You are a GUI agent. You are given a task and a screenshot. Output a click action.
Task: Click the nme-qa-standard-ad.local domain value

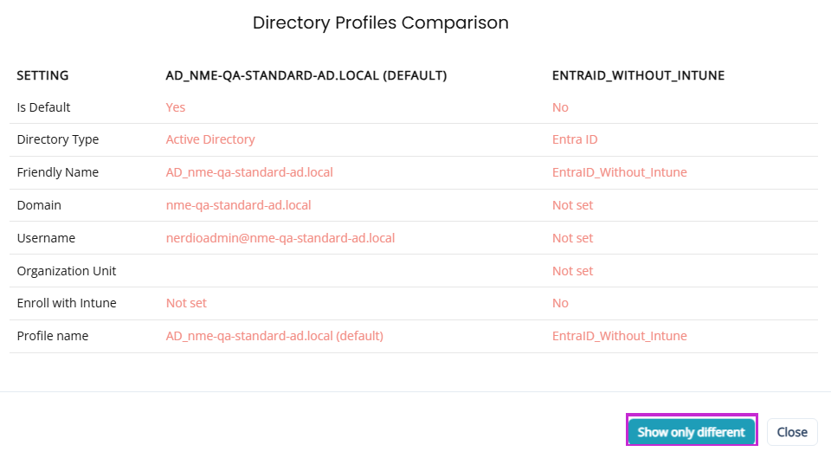click(238, 204)
